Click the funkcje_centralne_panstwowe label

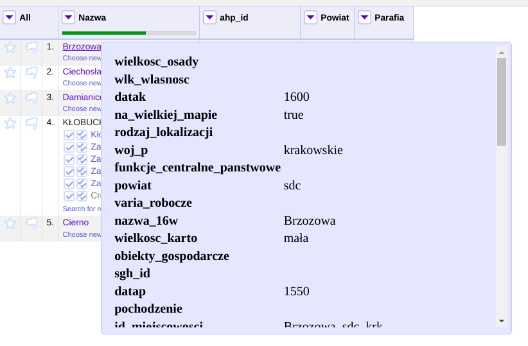pos(197,168)
